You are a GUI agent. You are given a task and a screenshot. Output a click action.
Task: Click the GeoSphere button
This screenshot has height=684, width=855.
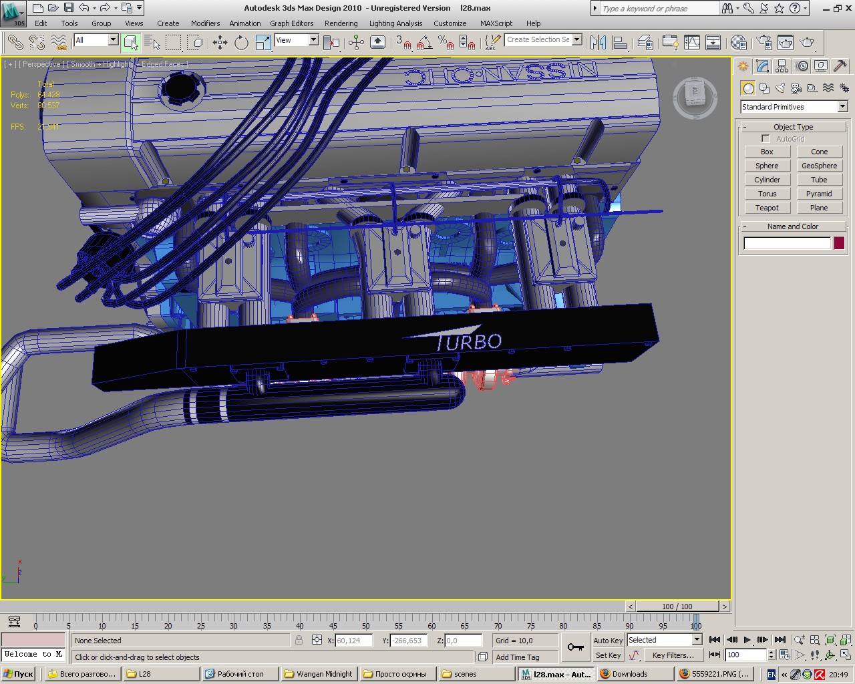(x=819, y=166)
